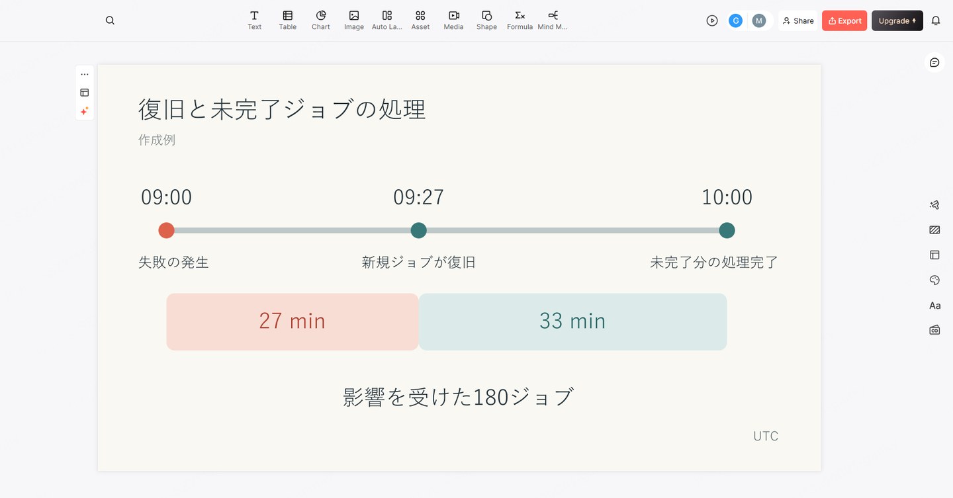
Task: Select the teal 33 min bar
Action: (x=572, y=321)
